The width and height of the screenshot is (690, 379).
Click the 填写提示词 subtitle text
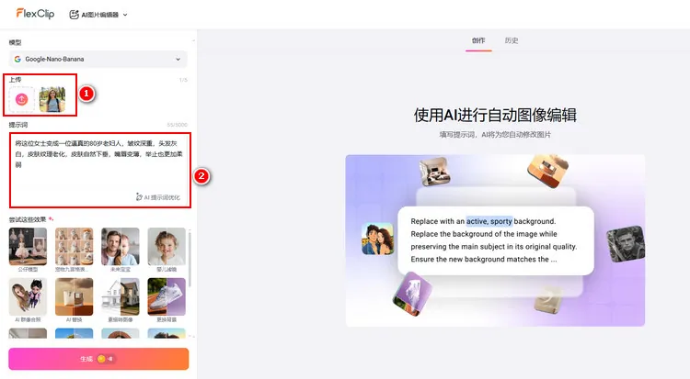click(495, 134)
